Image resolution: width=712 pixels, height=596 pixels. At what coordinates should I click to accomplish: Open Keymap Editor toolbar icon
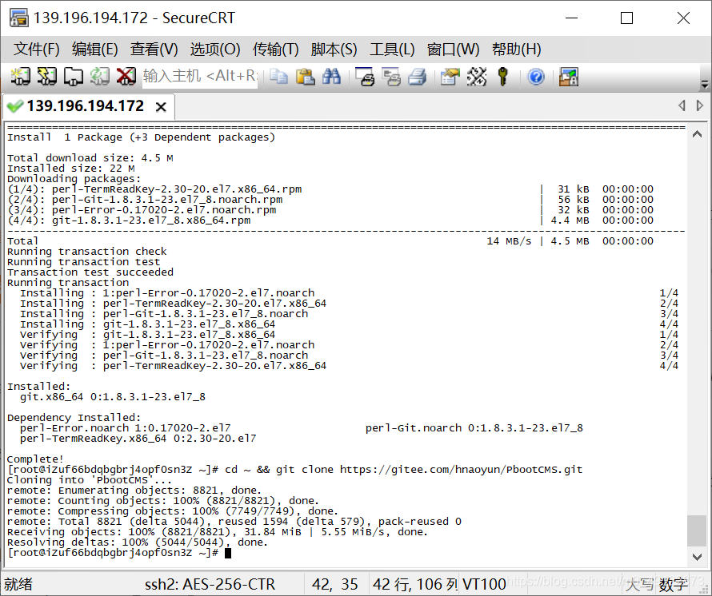pyautogui.click(x=476, y=76)
